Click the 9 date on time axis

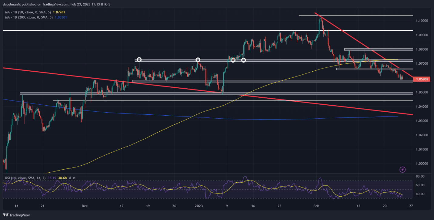(227, 206)
